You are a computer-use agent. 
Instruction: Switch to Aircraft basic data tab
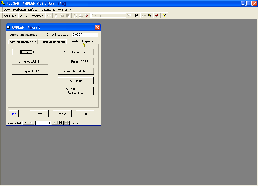point(23,42)
